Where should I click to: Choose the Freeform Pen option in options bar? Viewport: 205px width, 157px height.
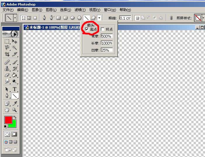pyautogui.click(x=52, y=18)
